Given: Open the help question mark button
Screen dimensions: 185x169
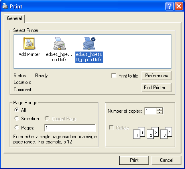Looking at the screenshot, I should click(x=169, y=6).
